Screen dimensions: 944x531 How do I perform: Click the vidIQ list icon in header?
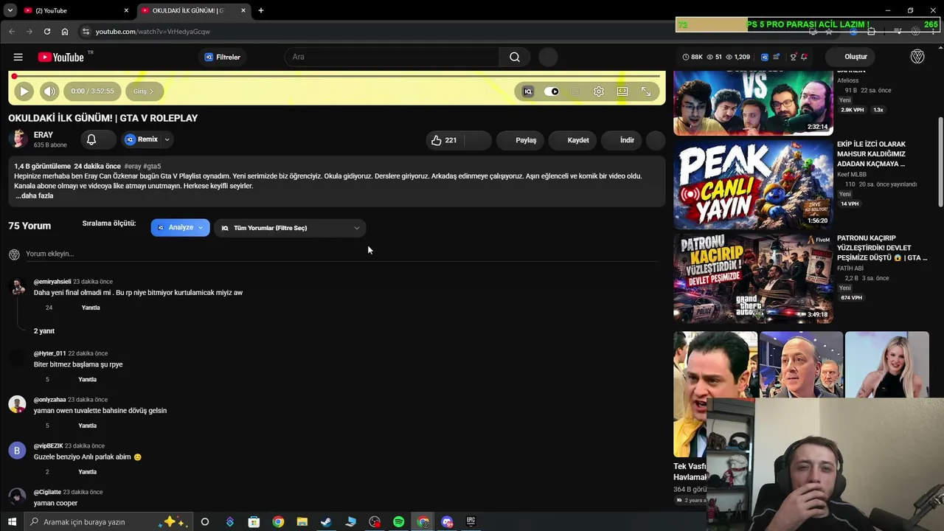(x=776, y=57)
